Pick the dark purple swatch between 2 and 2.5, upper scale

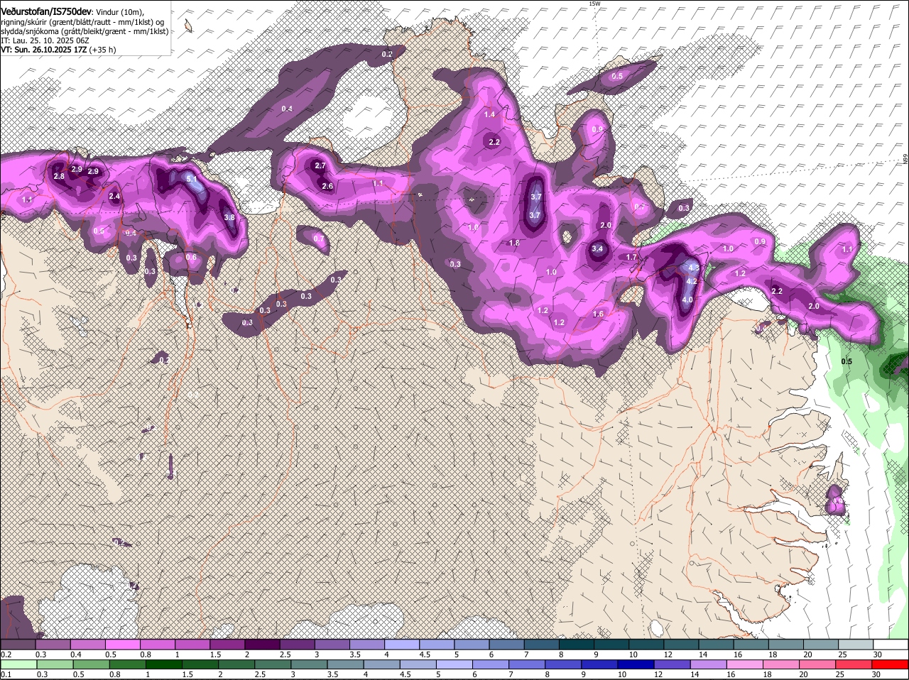click(263, 645)
